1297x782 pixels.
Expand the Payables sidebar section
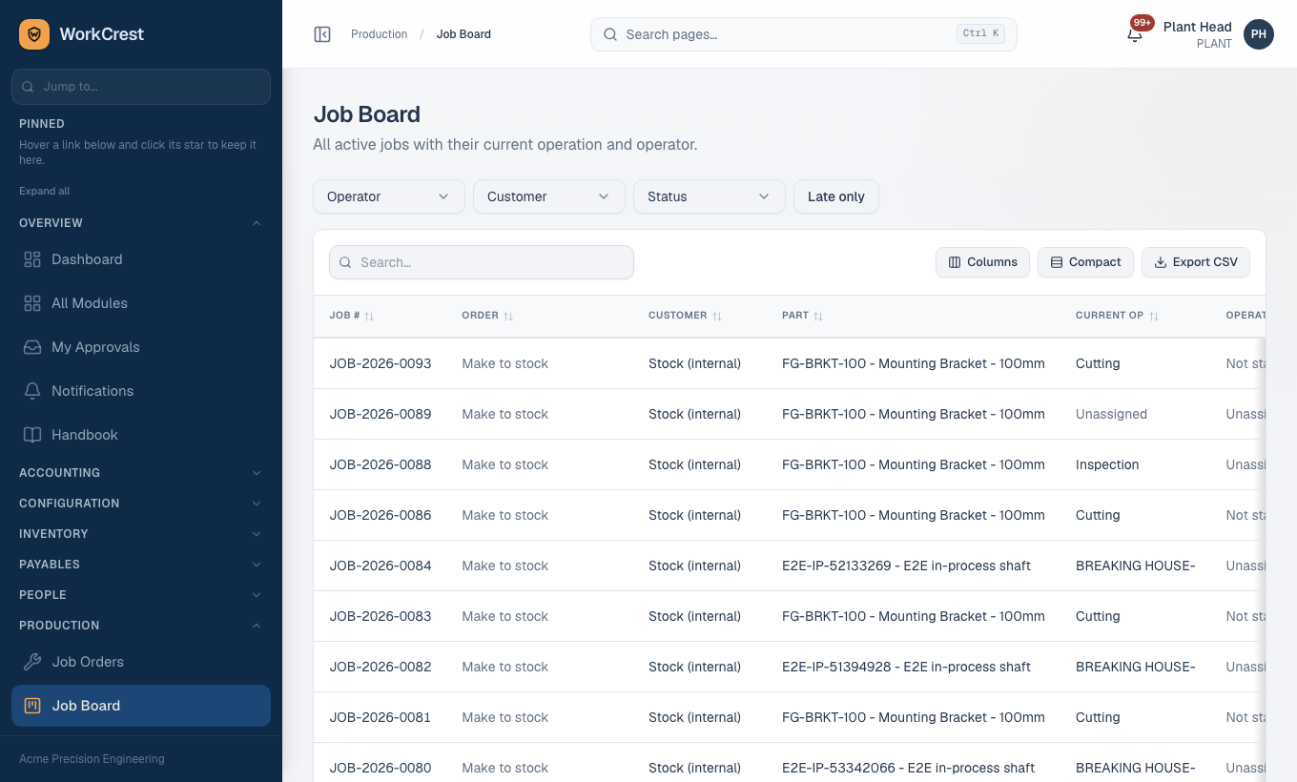click(141, 565)
